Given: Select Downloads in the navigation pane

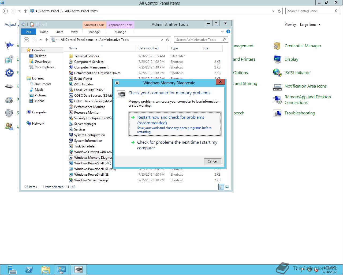Looking at the screenshot, I should click(43, 61).
